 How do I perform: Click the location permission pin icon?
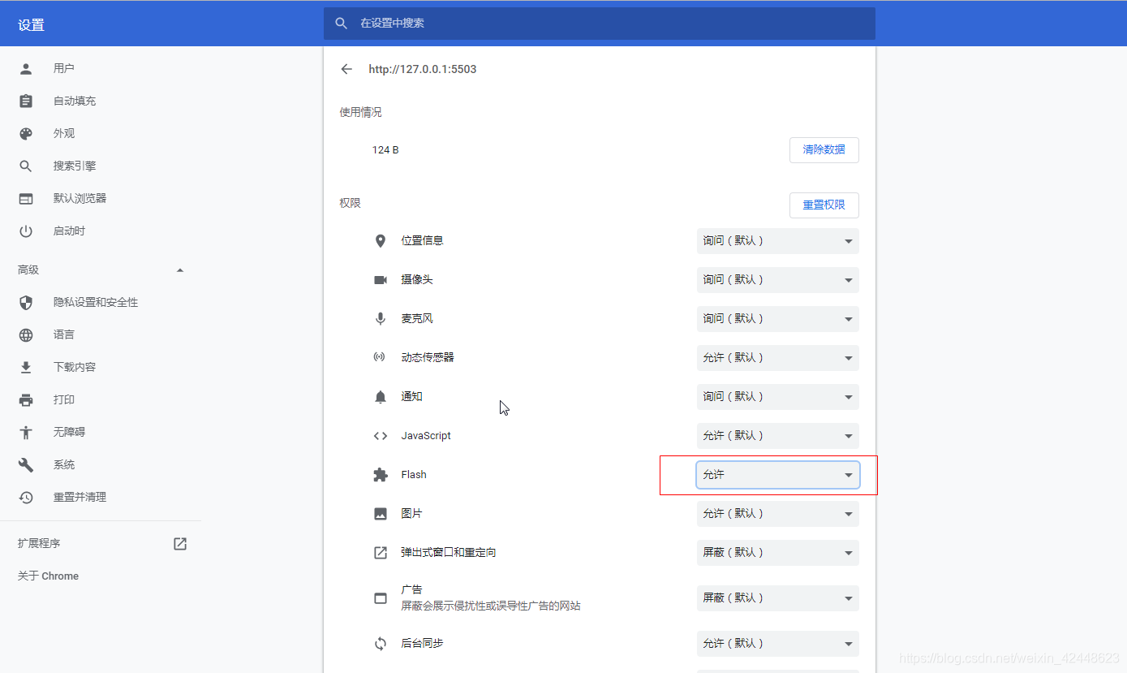coord(380,240)
